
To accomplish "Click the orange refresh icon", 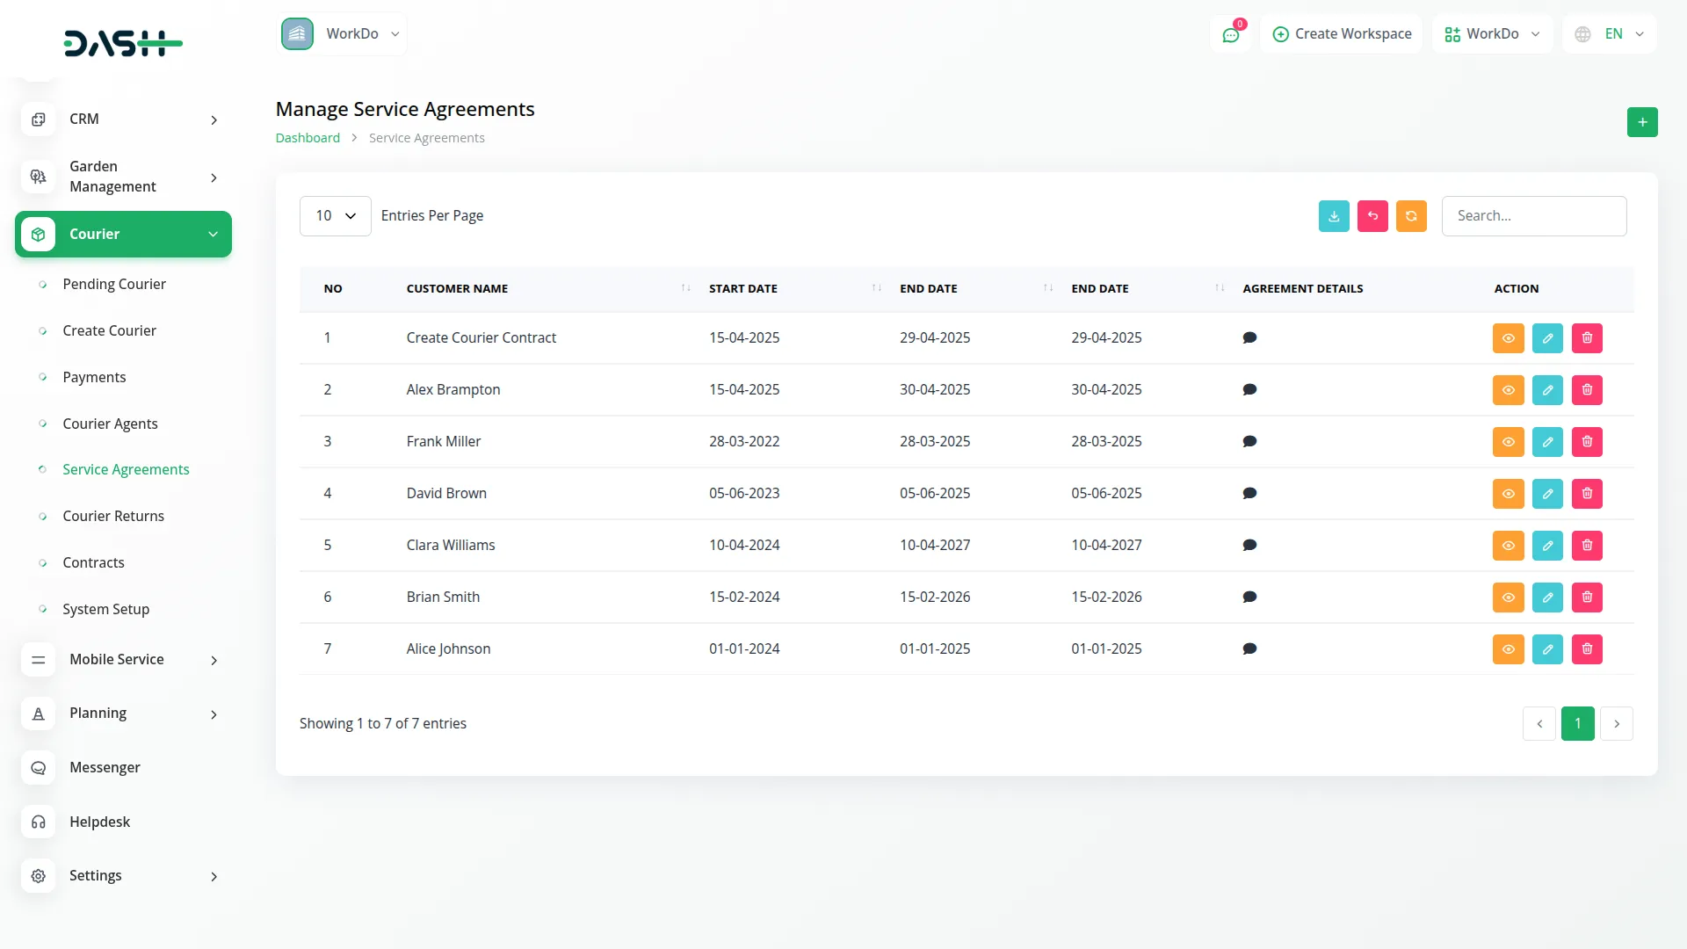I will [x=1410, y=216].
